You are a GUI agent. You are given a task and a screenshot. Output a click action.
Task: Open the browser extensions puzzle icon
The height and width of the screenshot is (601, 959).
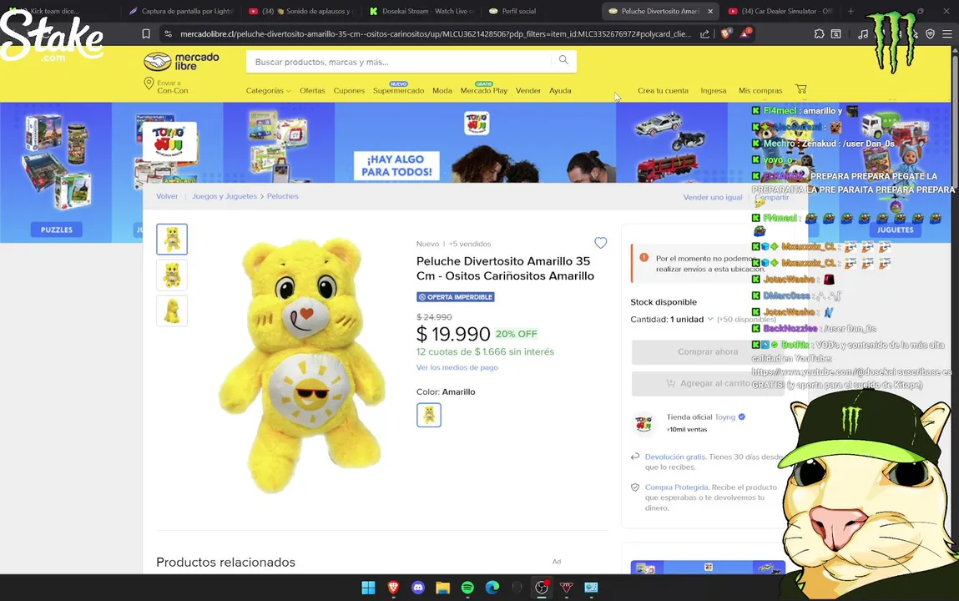click(819, 34)
